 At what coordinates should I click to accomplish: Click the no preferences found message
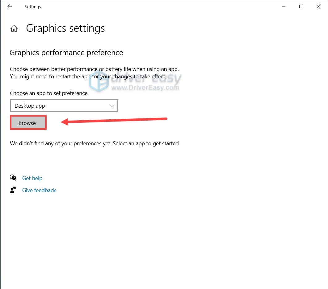[95, 143]
